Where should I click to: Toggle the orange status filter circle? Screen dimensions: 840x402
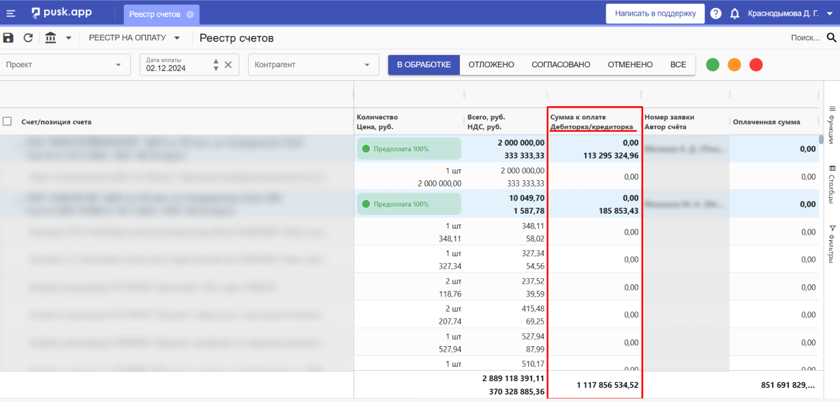click(734, 65)
